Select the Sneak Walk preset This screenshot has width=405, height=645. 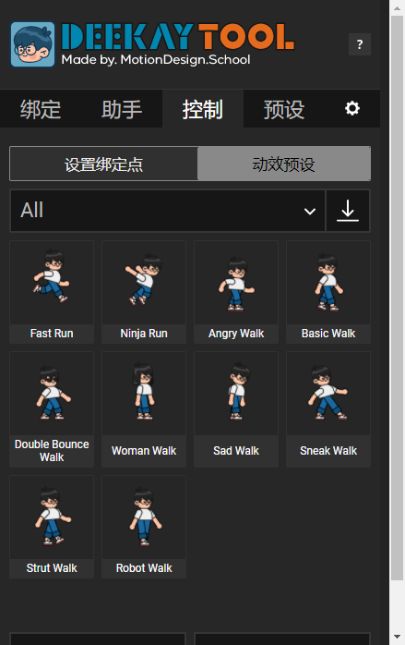click(328, 409)
